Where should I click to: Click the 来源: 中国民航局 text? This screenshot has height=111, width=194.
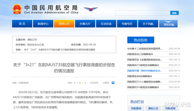point(20,83)
